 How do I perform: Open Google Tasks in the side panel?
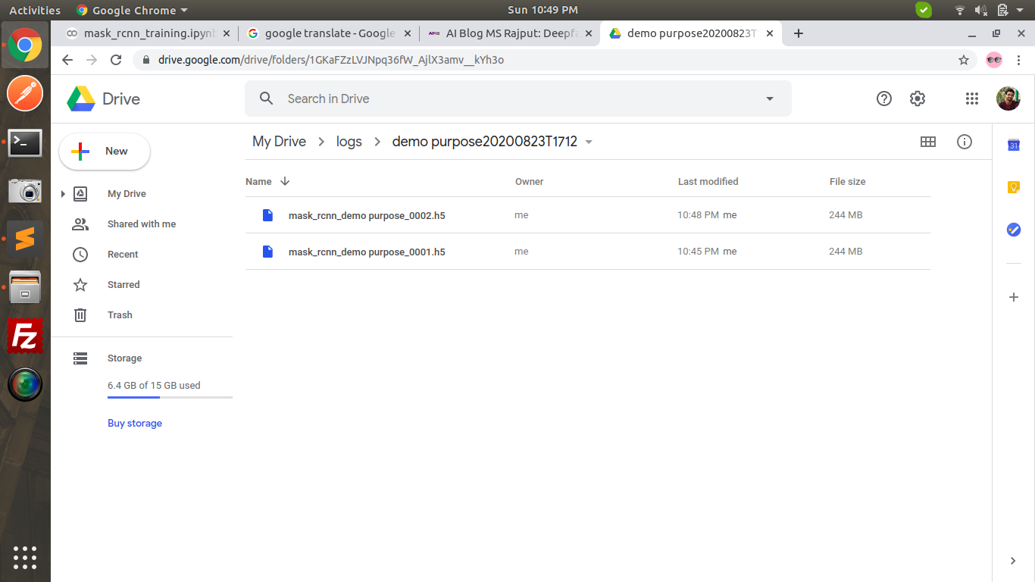(x=1013, y=230)
